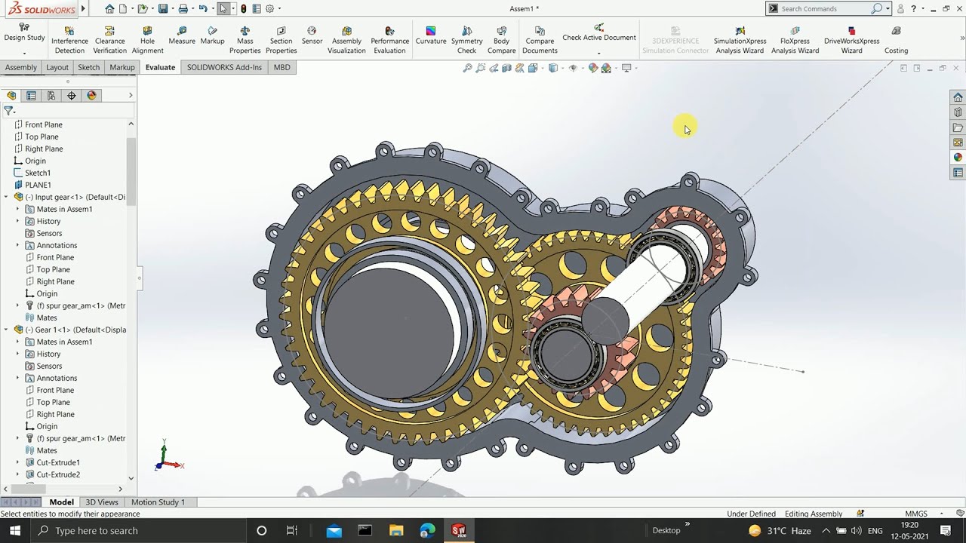Start SimulationXpress Analysis Wizard
The height and width of the screenshot is (543, 966).
[x=740, y=40]
